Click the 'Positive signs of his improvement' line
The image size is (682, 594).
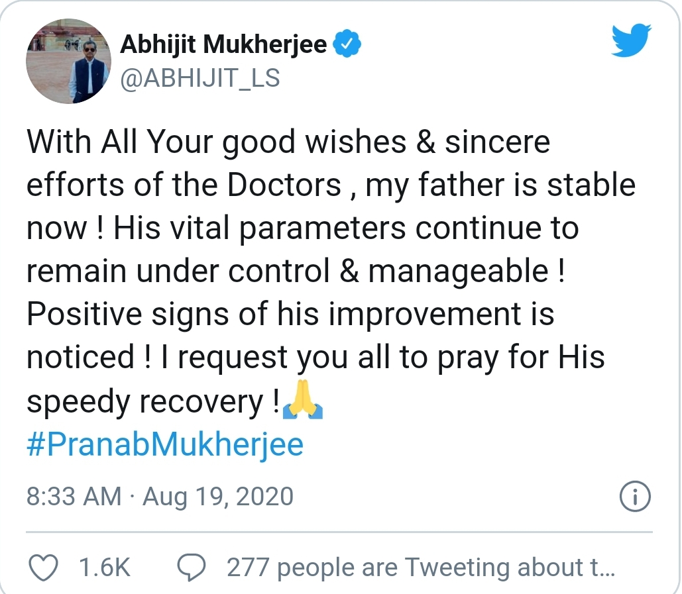click(290, 314)
